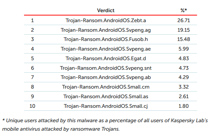Click rank number 10 in the table
Screen dimensions: 210x134
32,106
